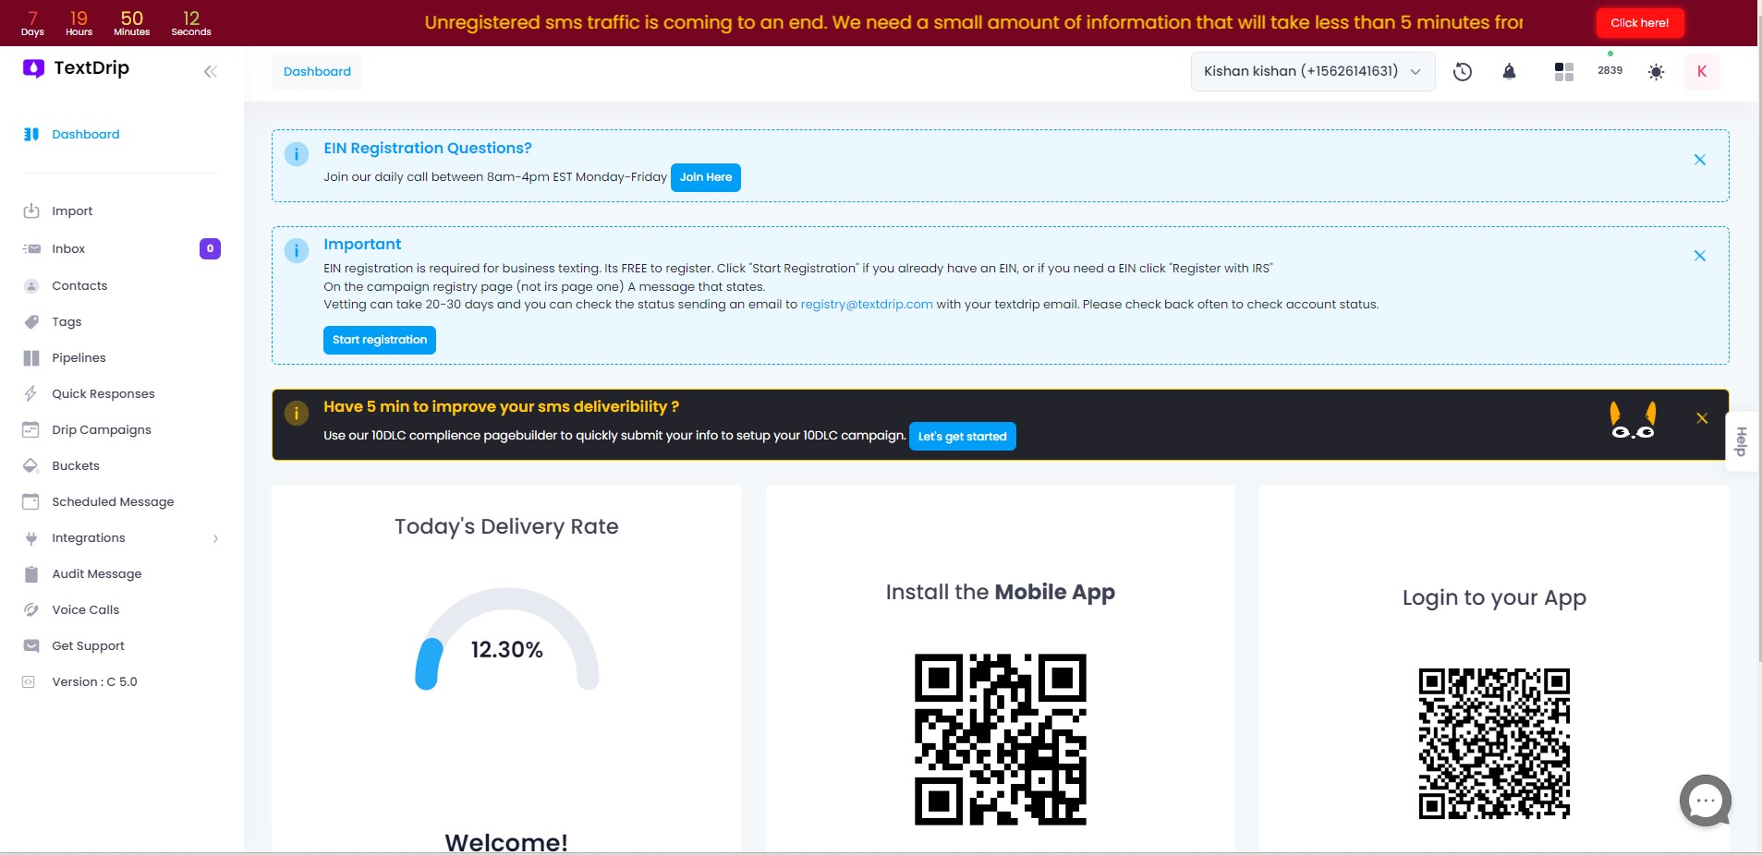
Task: Go to the Inbox
Action: click(68, 248)
